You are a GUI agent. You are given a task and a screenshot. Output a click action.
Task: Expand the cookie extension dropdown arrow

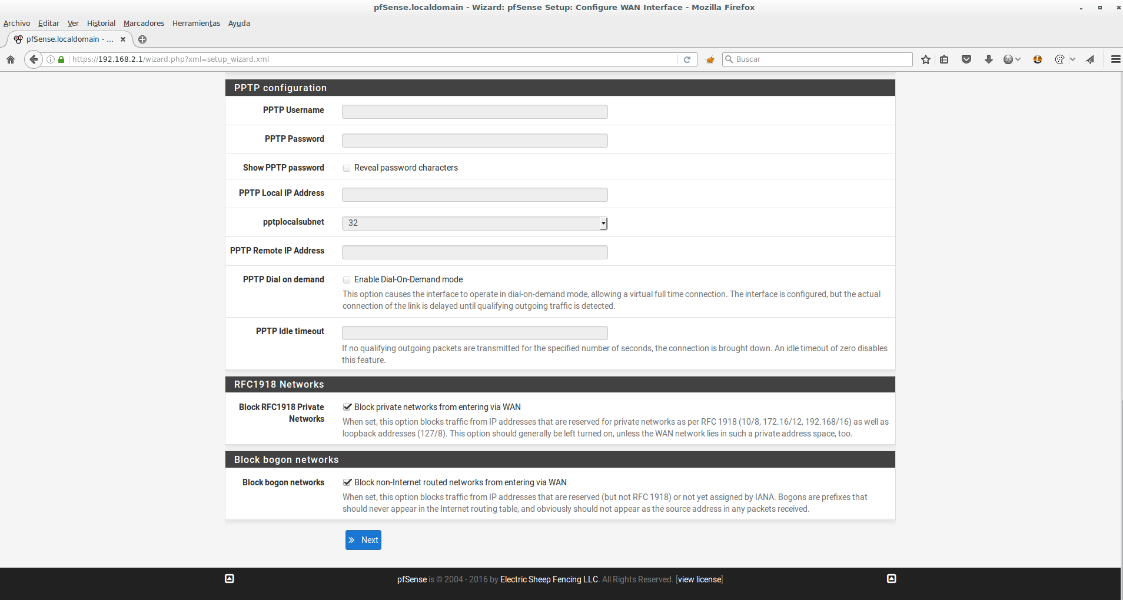point(1072,59)
